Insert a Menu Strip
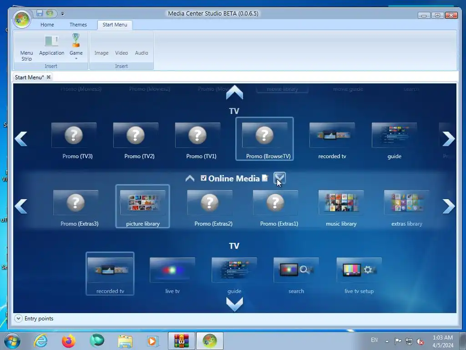466x350 pixels. pos(26,47)
